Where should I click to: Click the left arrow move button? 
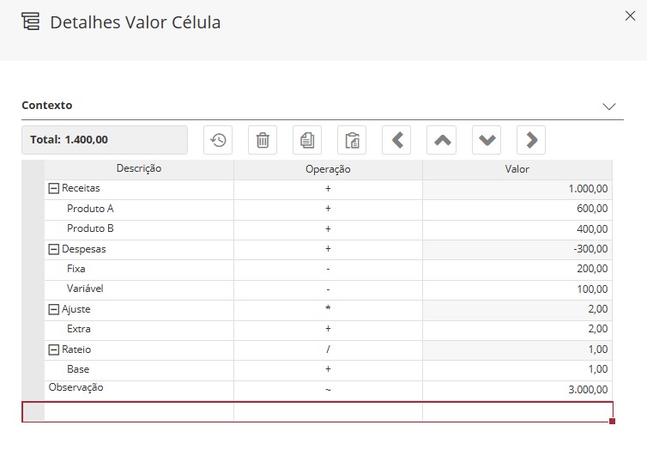(x=396, y=140)
